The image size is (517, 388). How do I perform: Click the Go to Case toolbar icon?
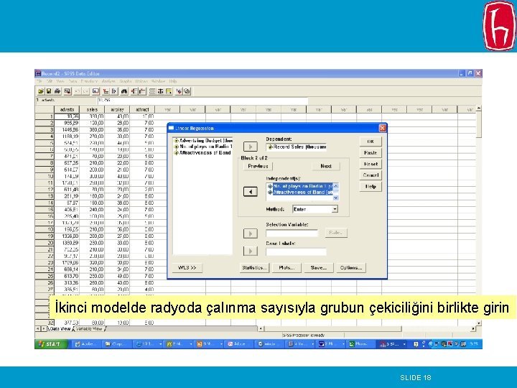tap(106, 91)
